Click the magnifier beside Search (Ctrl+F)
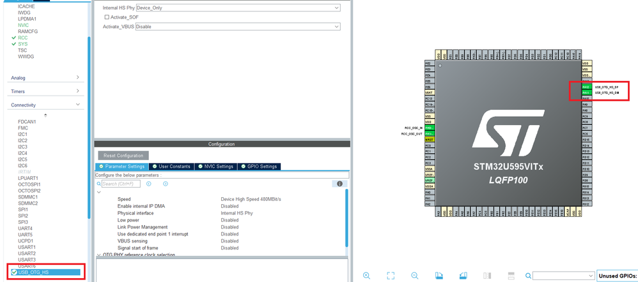The width and height of the screenshot is (638, 282). tap(98, 184)
